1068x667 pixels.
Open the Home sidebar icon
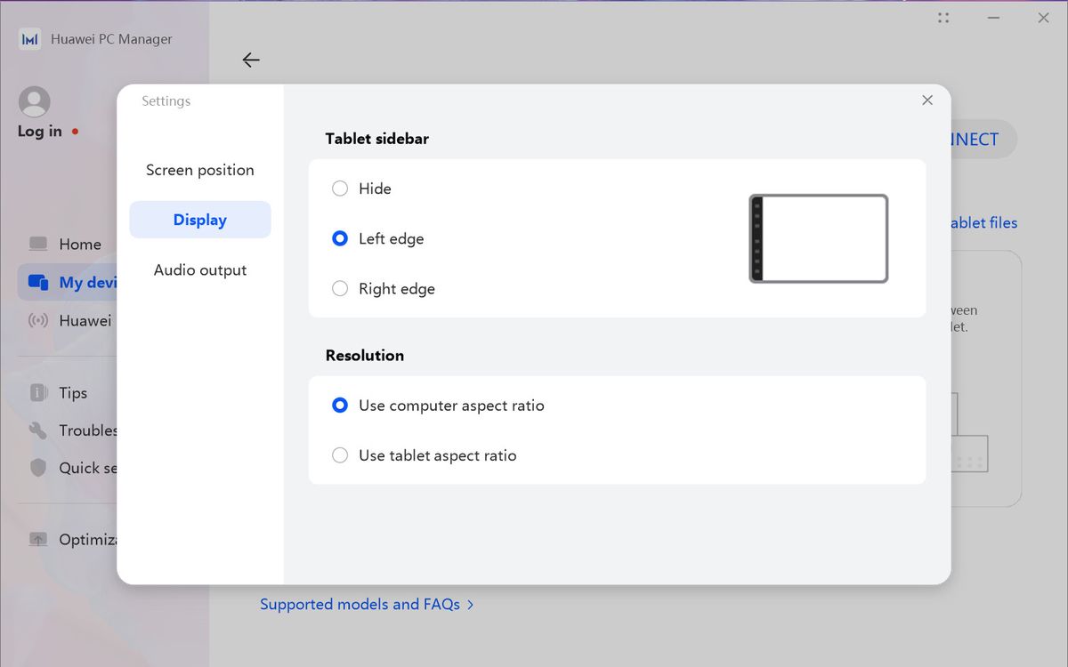(x=38, y=244)
